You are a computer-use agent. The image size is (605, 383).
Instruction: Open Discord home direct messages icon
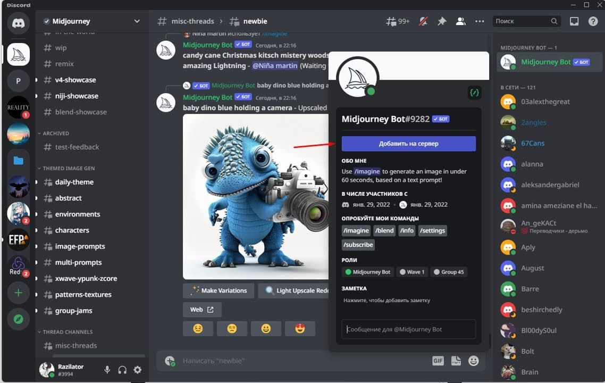coord(18,23)
